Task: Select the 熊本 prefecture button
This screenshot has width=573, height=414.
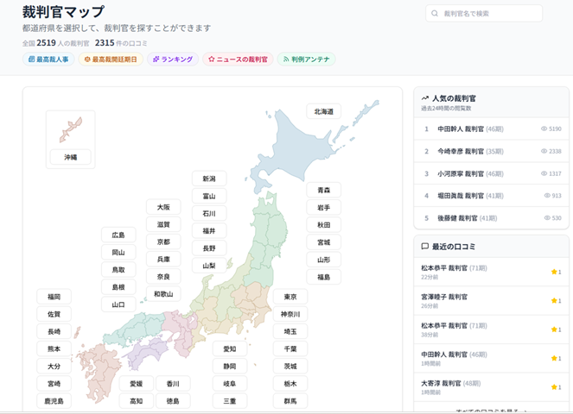Action: coord(54,348)
